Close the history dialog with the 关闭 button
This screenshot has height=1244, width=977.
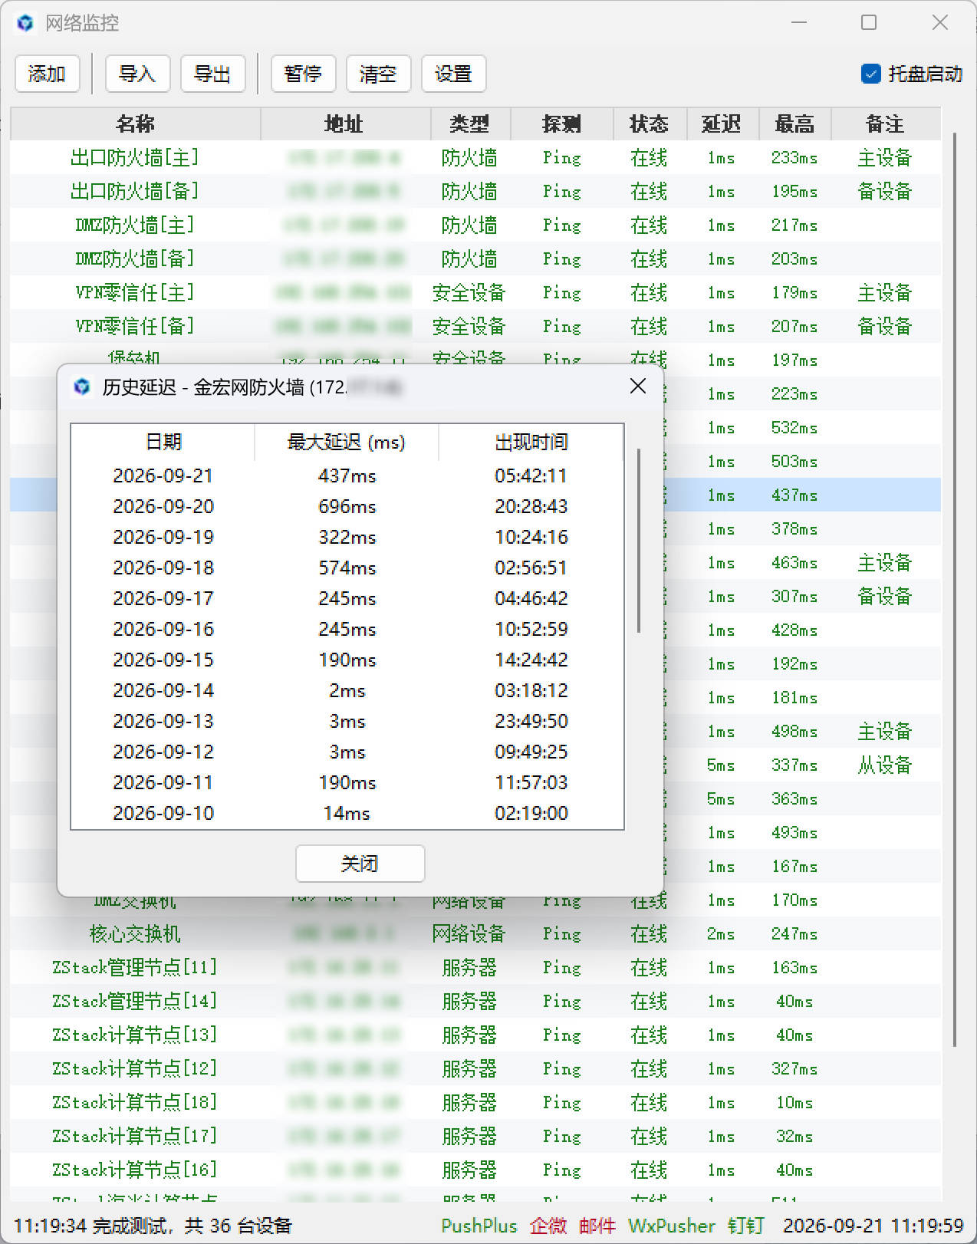coord(360,864)
